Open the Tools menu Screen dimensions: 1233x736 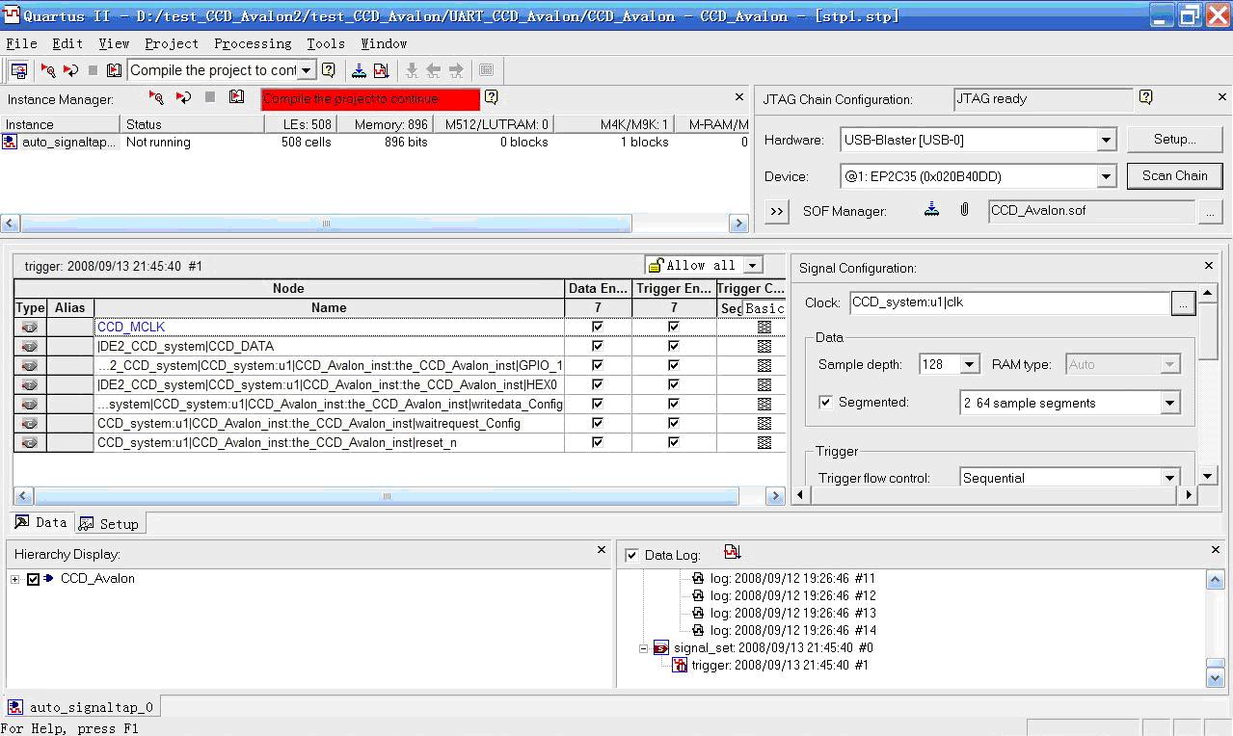326,43
